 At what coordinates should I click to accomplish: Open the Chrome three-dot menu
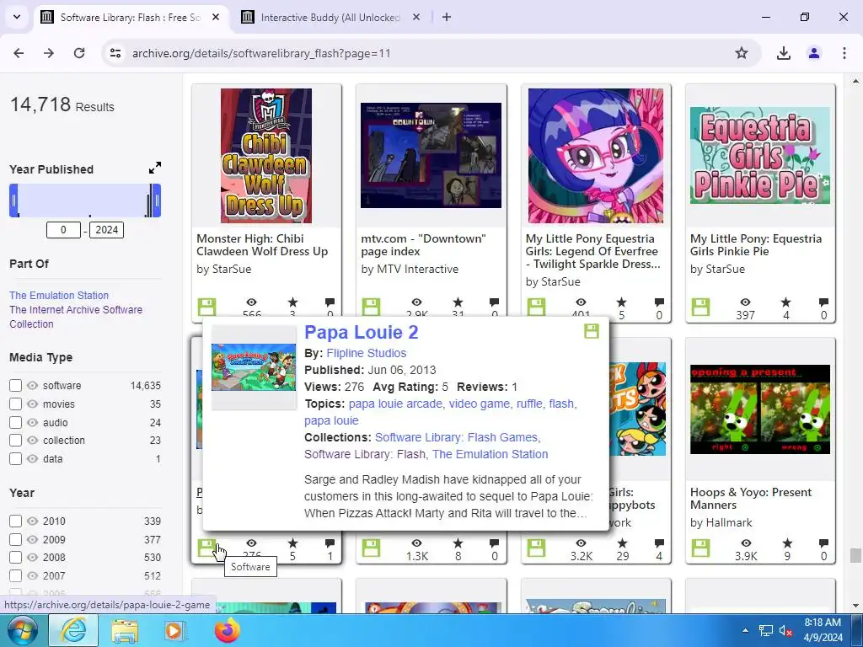pyautogui.click(x=844, y=53)
